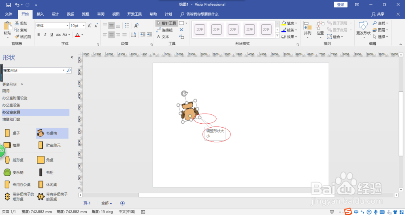This screenshot has width=405, height=215.
Task: Select the Office Equipment (办公室设备) stencil
Action: coord(11,105)
